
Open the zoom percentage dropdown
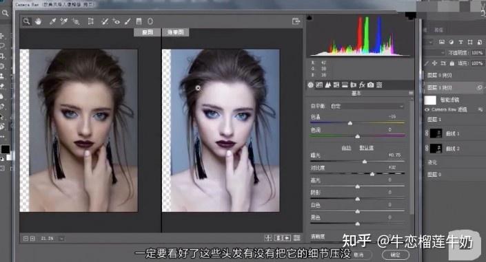61,239
